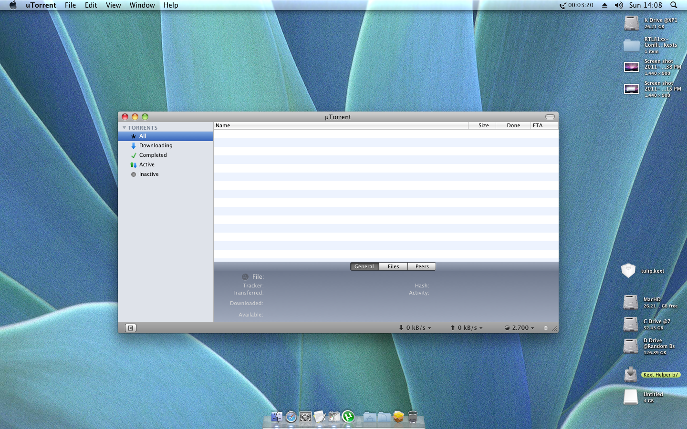Sort by the Done column
Viewport: 687px width, 429px height.
point(513,125)
